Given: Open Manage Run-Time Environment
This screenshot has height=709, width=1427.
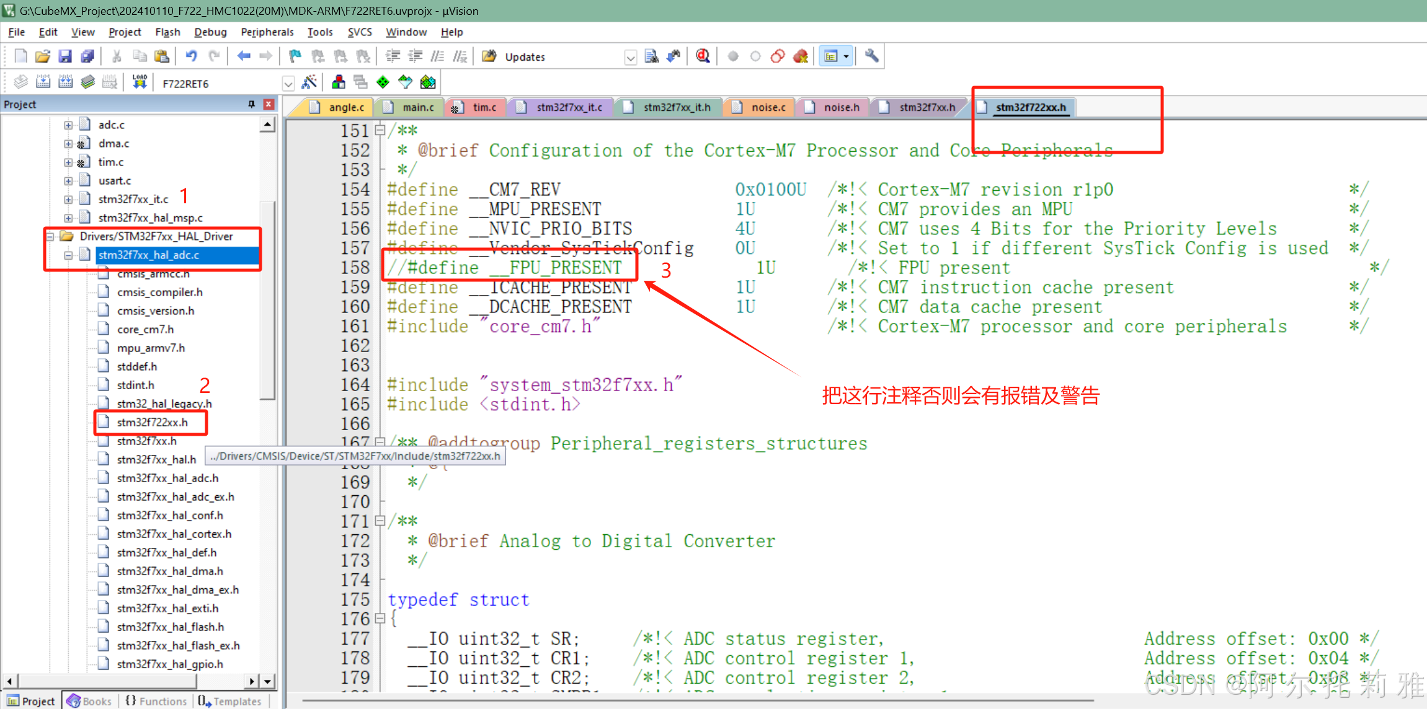Looking at the screenshot, I should point(383,81).
